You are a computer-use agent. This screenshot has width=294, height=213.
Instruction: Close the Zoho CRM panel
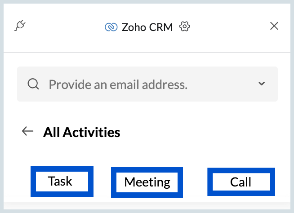tap(274, 26)
